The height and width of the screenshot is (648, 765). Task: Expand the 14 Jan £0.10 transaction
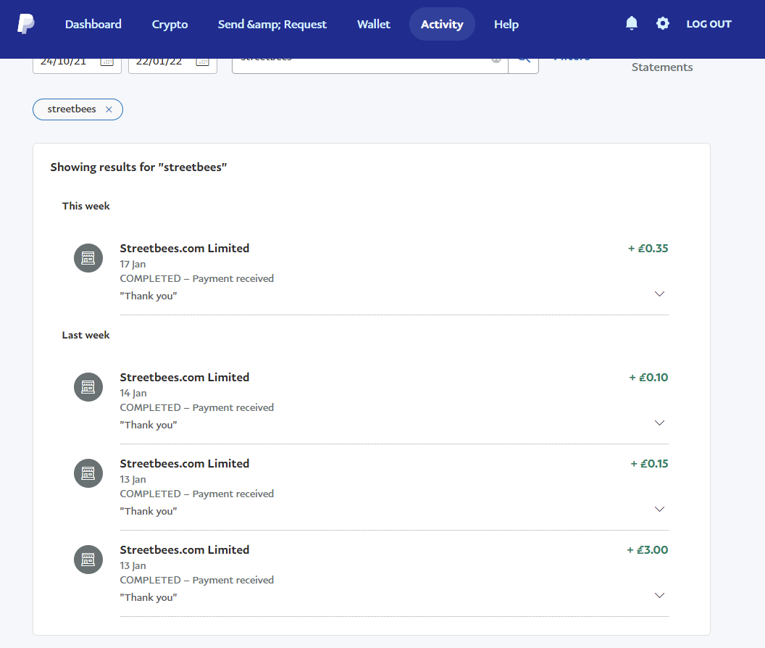point(660,423)
